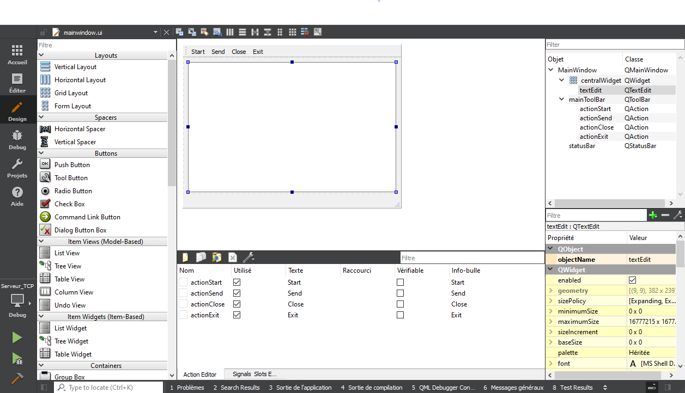
Task: Adjust size of the selected widget
Action: pyautogui.click(x=318, y=32)
